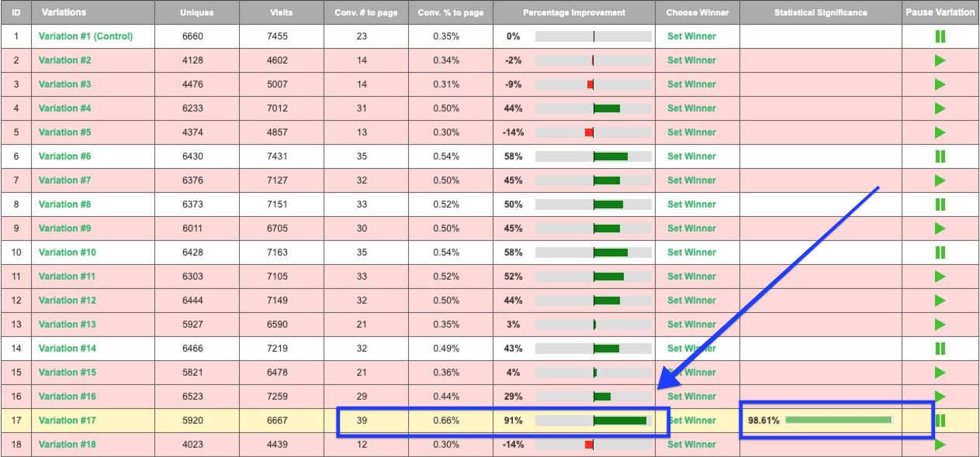Resume Variation #18 with play button

click(940, 445)
